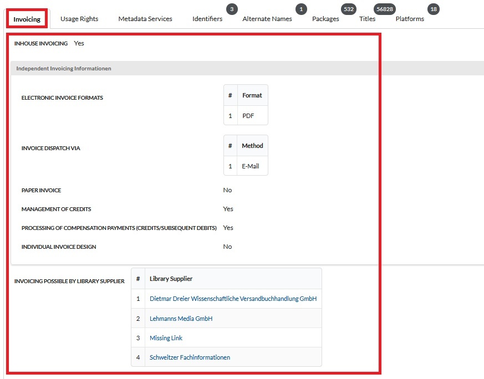484x379 pixels.
Task: Open the Invoicing tab
Action: 27,19
